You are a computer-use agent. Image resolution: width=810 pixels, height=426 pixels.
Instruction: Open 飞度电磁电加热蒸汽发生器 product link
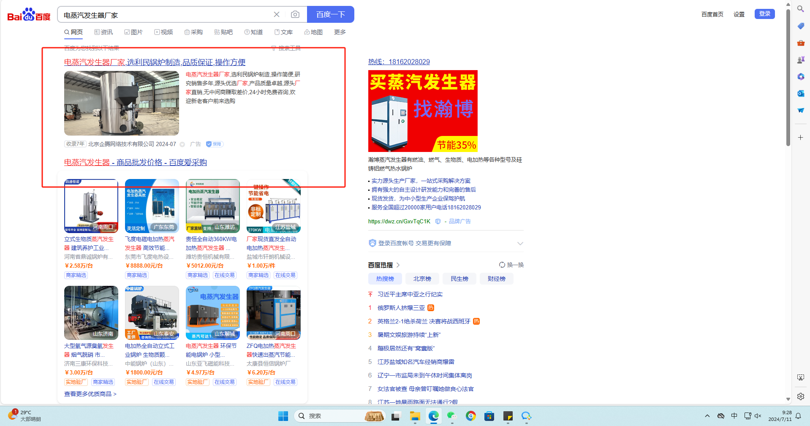point(149,244)
